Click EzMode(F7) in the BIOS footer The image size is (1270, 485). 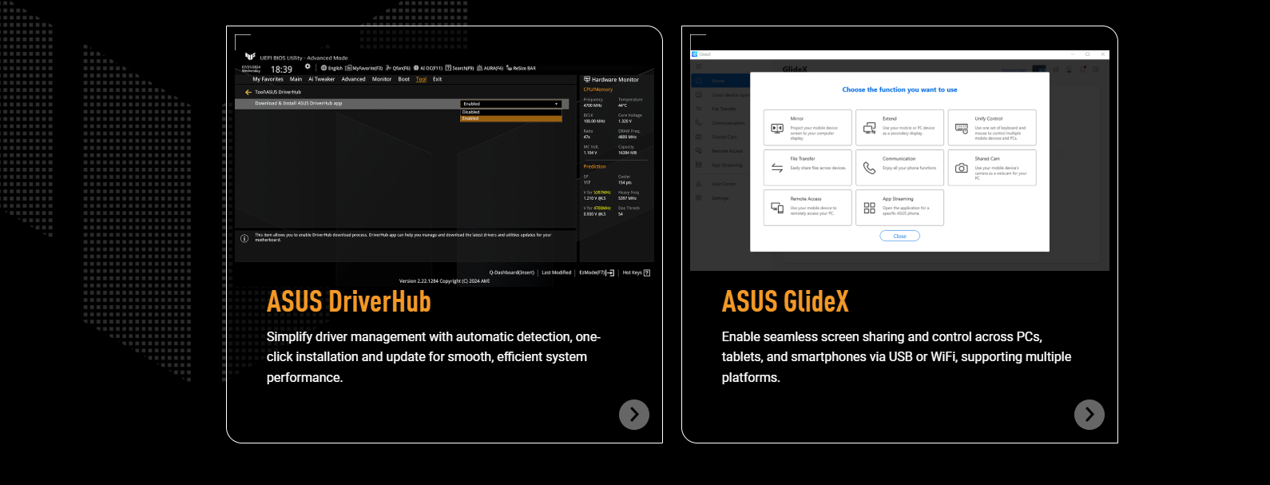pos(596,272)
